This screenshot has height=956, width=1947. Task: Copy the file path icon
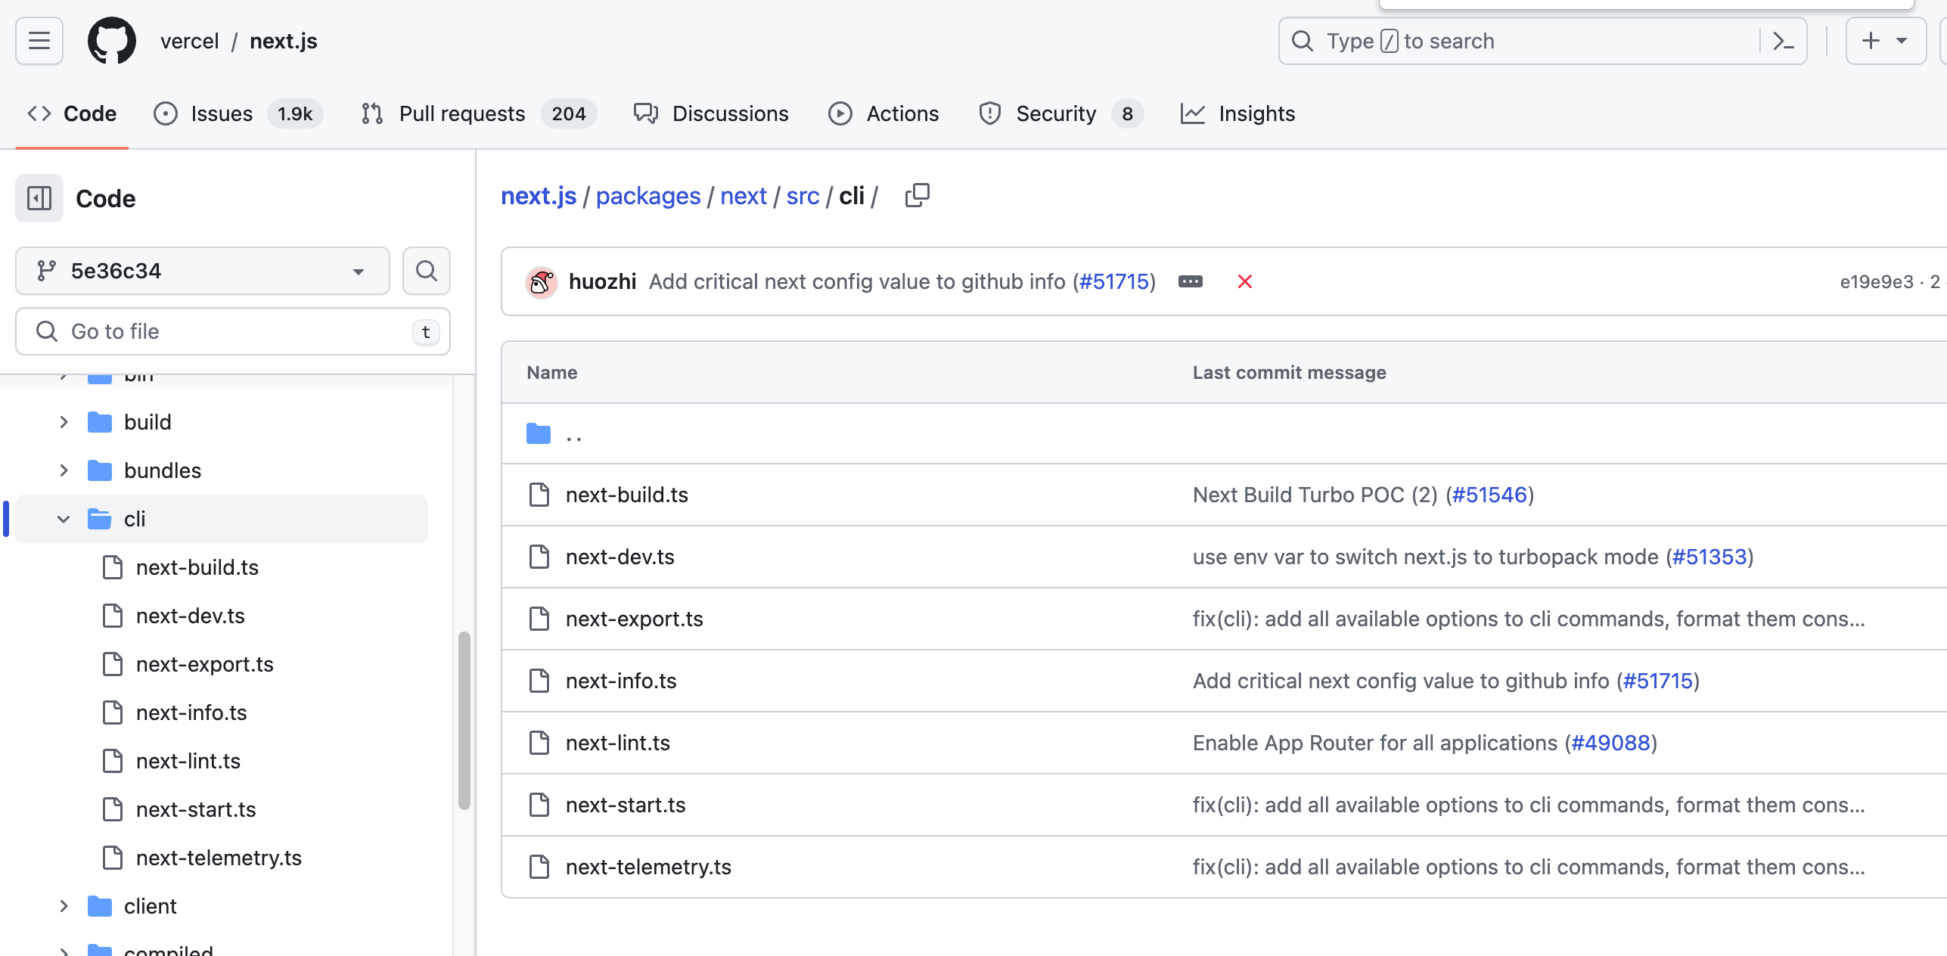coord(917,196)
